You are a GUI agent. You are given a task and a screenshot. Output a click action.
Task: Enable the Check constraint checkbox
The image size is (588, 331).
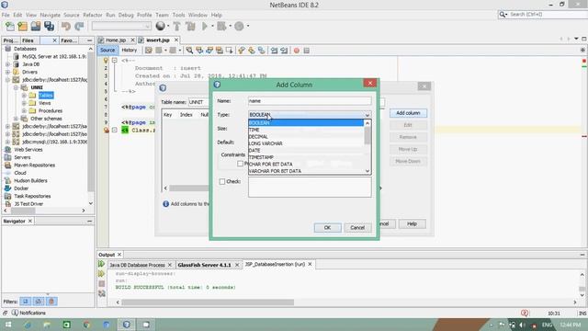tap(222, 182)
